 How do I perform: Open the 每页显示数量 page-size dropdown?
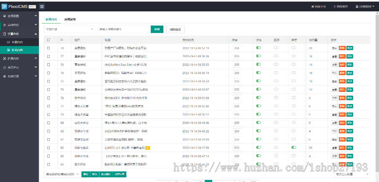(x=352, y=174)
